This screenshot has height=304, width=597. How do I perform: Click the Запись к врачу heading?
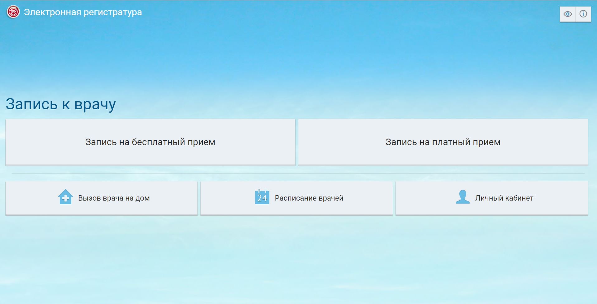click(x=61, y=104)
